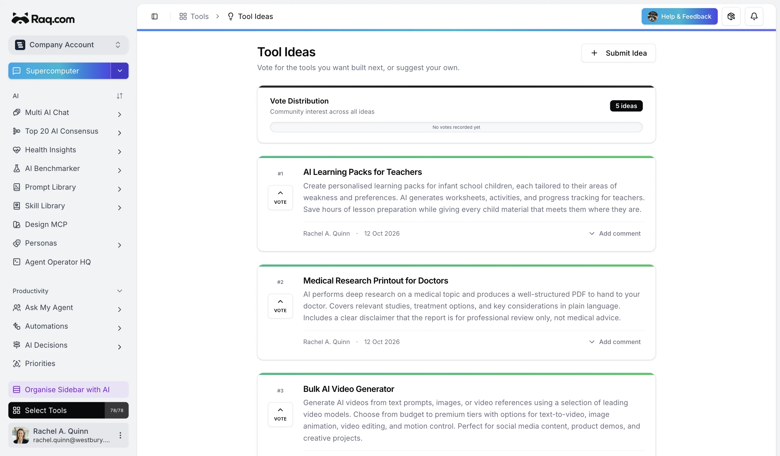This screenshot has height=456, width=780.
Task: Click the Prompt Library icon
Action: 17,187
